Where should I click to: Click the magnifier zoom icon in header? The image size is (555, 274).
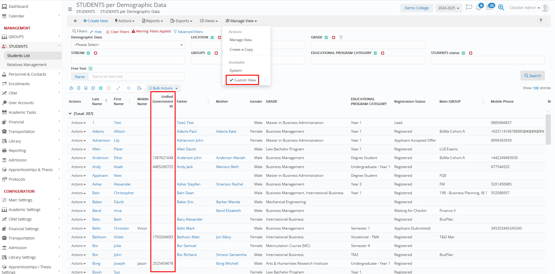501,8
